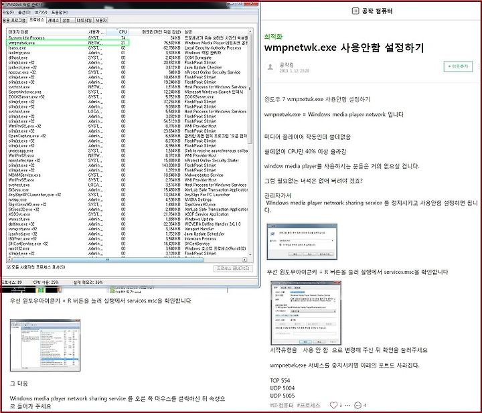Select the System Idle Process row
This screenshot has width=482, height=413.
(128, 37)
